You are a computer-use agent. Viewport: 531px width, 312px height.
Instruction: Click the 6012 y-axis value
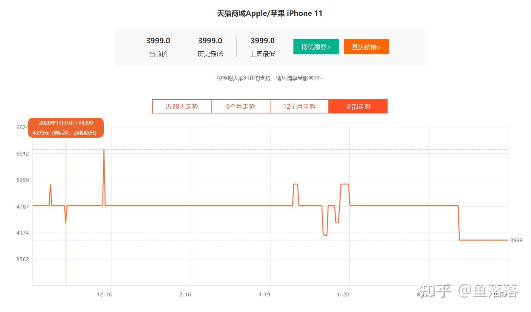click(23, 154)
